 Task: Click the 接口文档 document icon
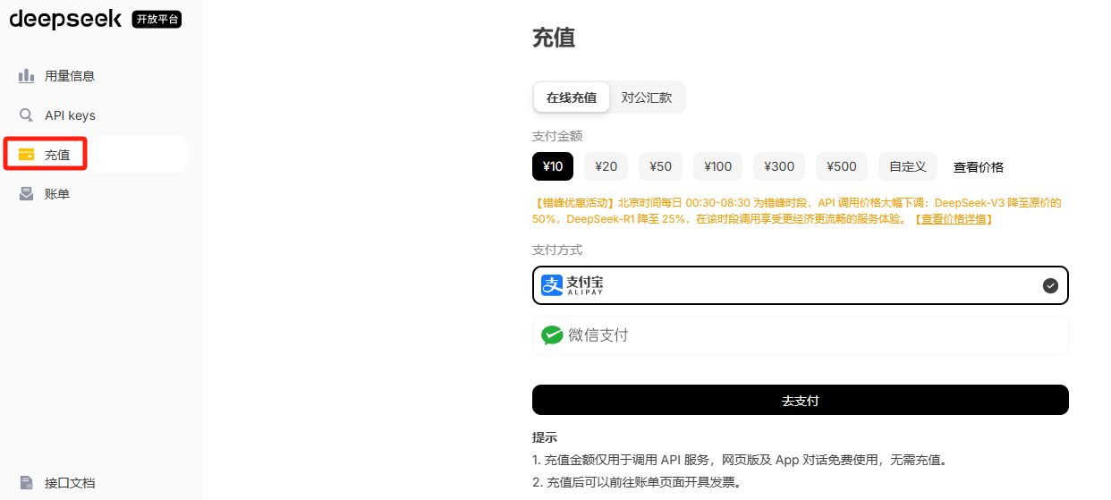pyautogui.click(x=27, y=483)
